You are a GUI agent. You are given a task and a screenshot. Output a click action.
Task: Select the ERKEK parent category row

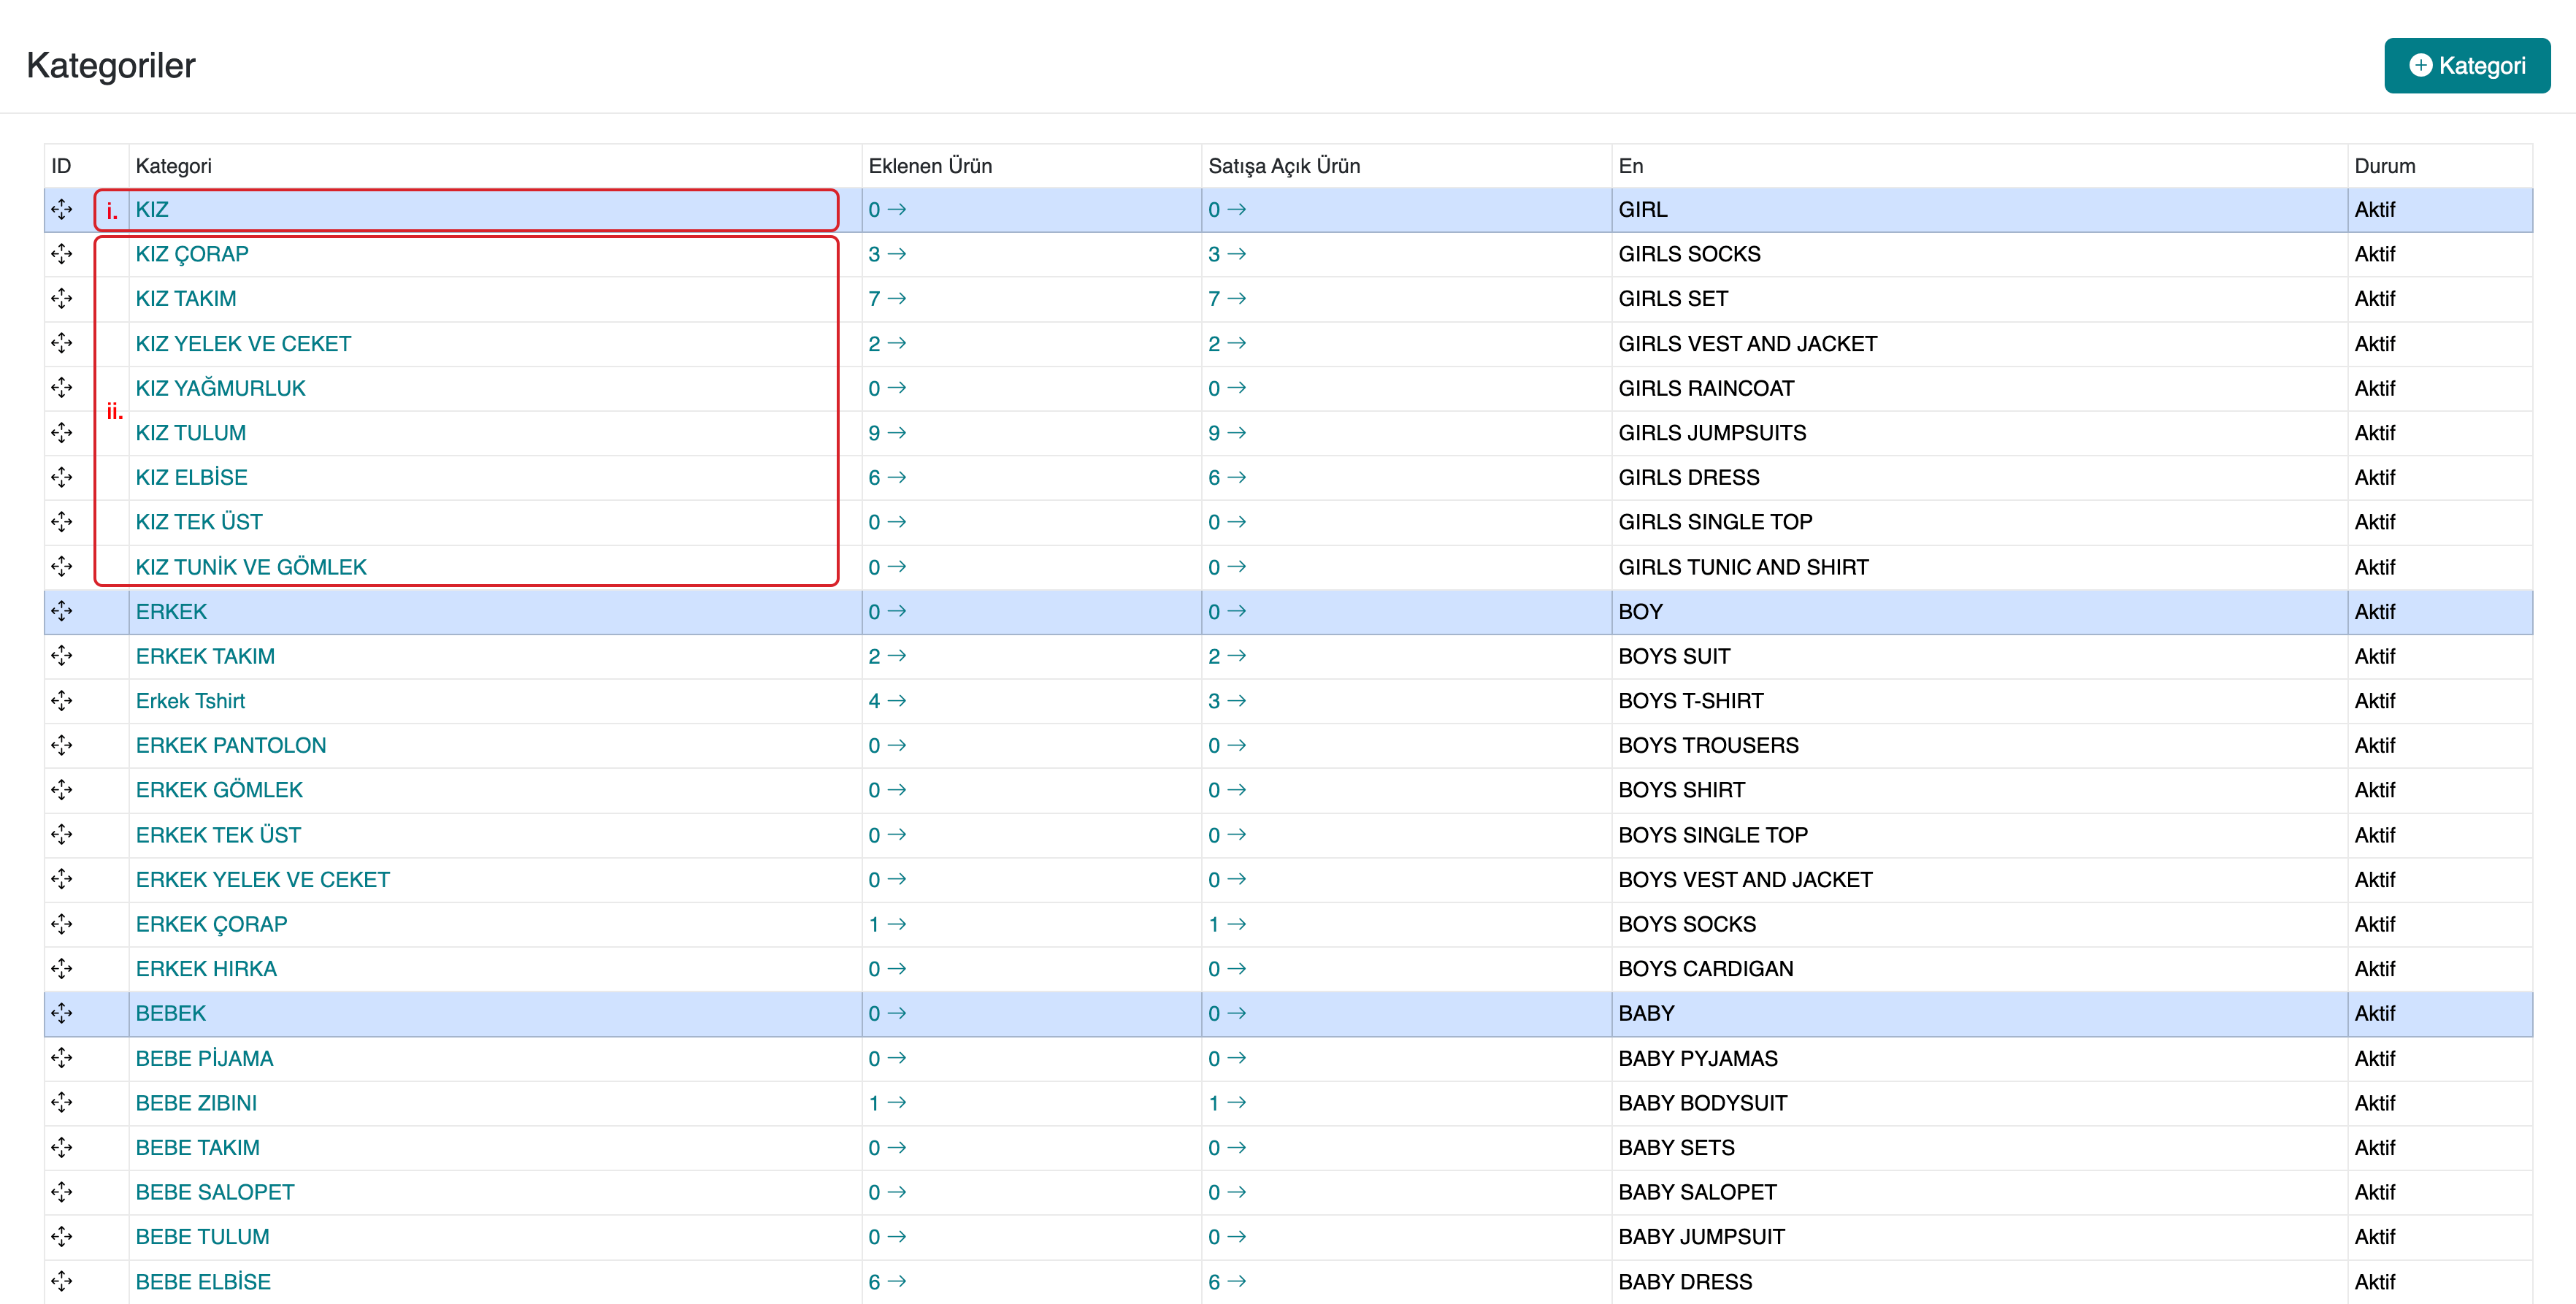pos(171,612)
